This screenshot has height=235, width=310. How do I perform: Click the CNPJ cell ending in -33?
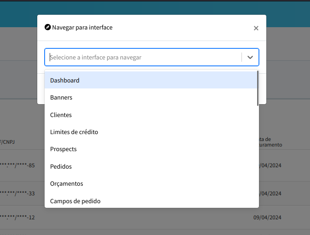17,194
